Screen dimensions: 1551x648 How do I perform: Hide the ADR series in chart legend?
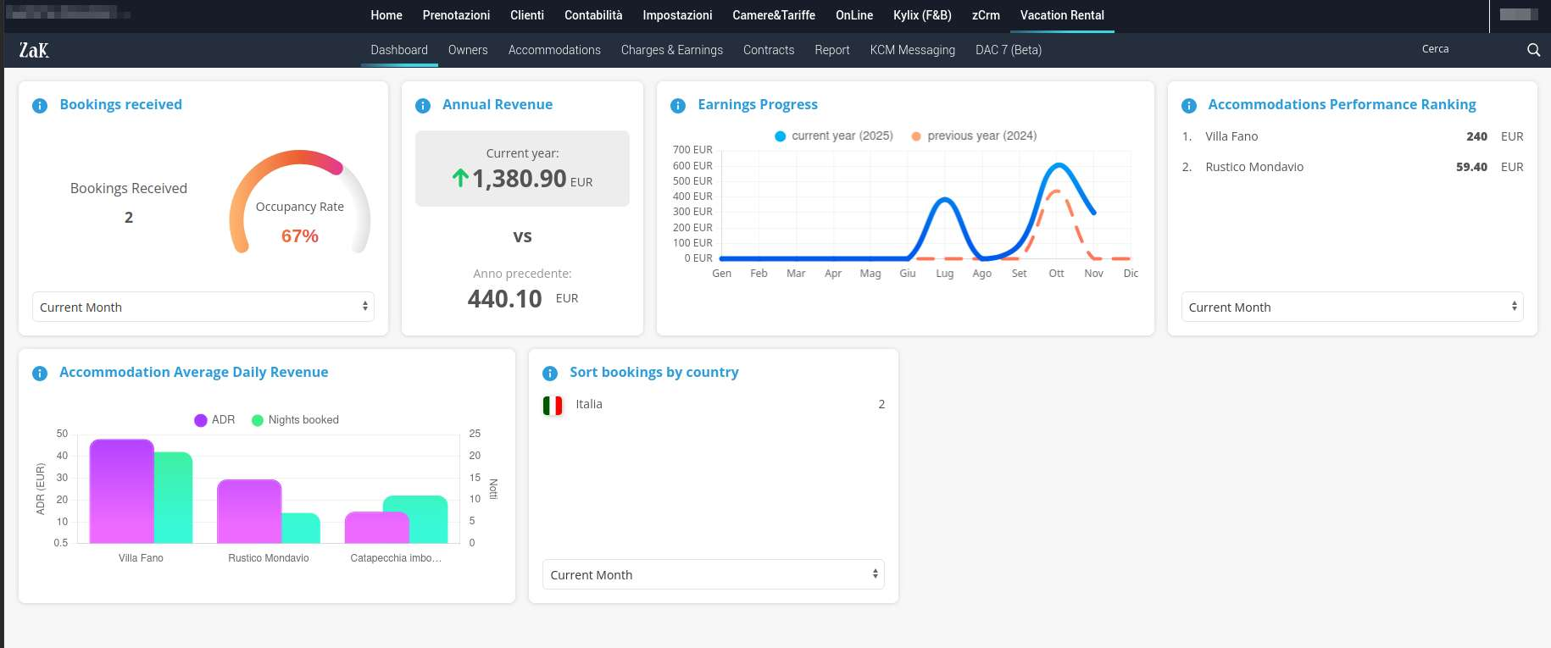214,420
